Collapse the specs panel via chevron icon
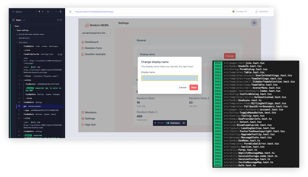 click(x=56, y=12)
